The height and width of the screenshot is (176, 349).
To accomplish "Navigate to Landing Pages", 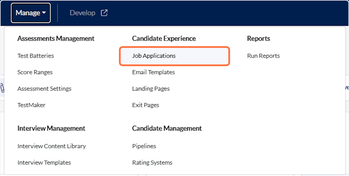I will tap(151, 89).
